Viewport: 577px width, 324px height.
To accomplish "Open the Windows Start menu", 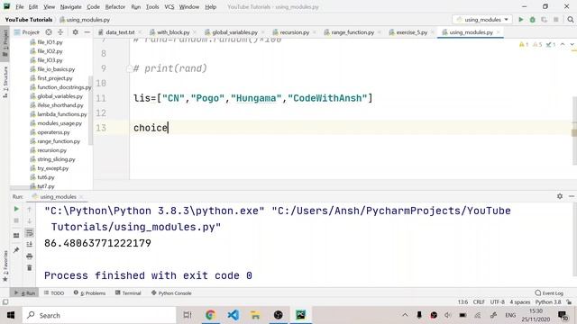I will point(11,315).
